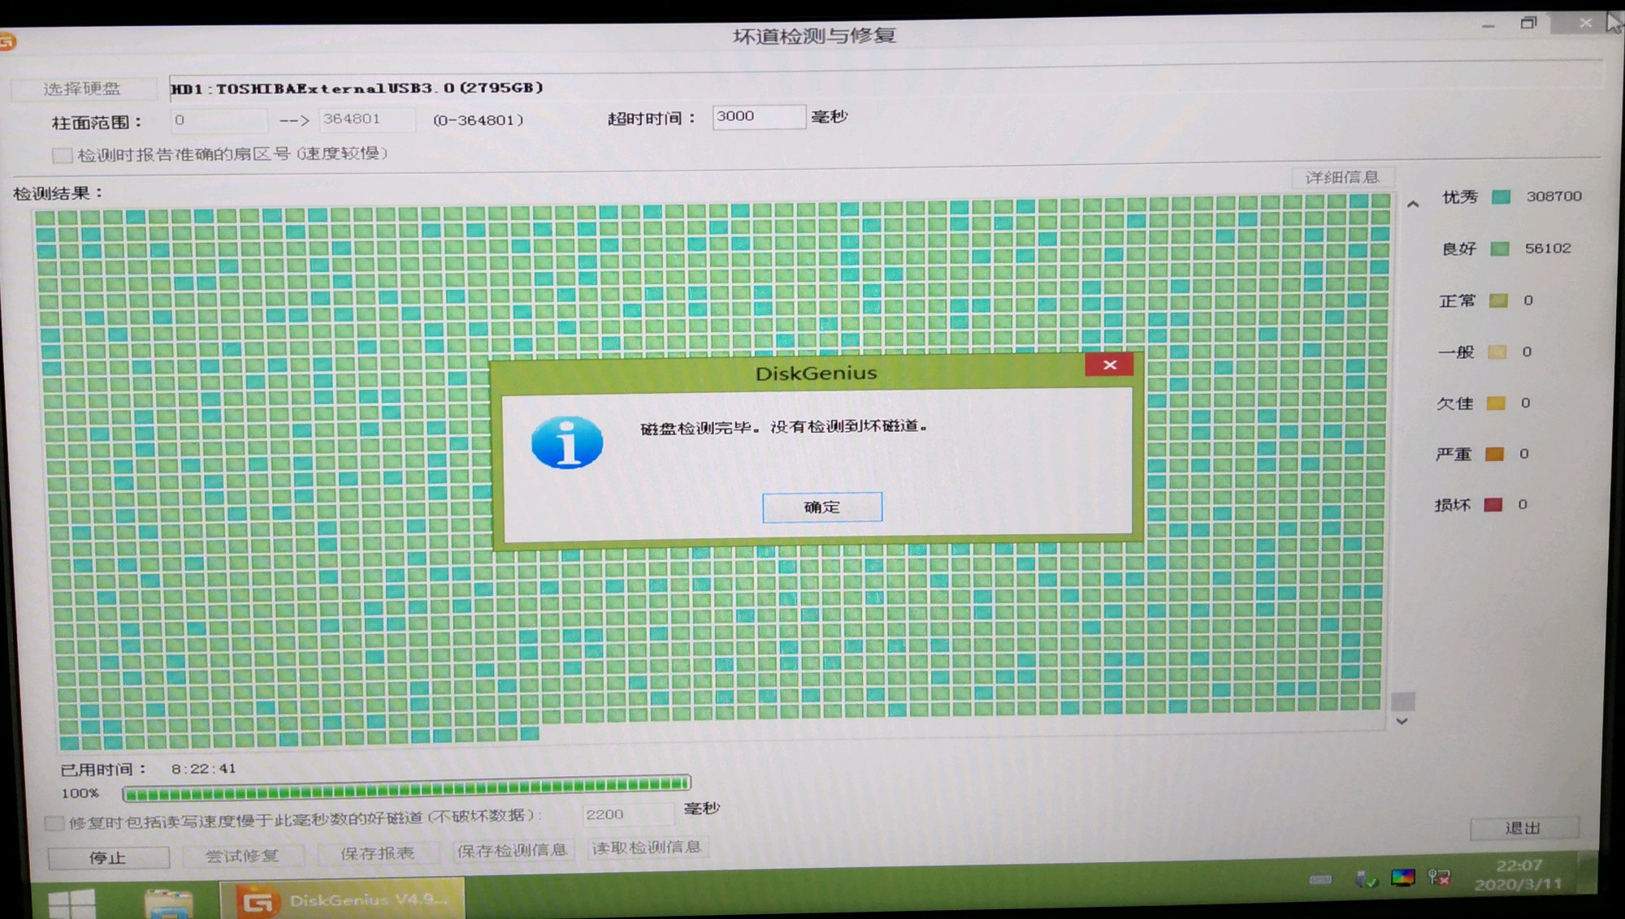Click the ending cylinder field showing 364801

(x=366, y=119)
